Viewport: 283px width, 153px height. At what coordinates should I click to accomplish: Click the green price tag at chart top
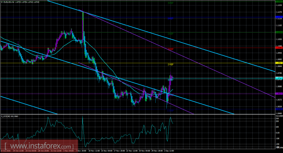tap(279, 1)
